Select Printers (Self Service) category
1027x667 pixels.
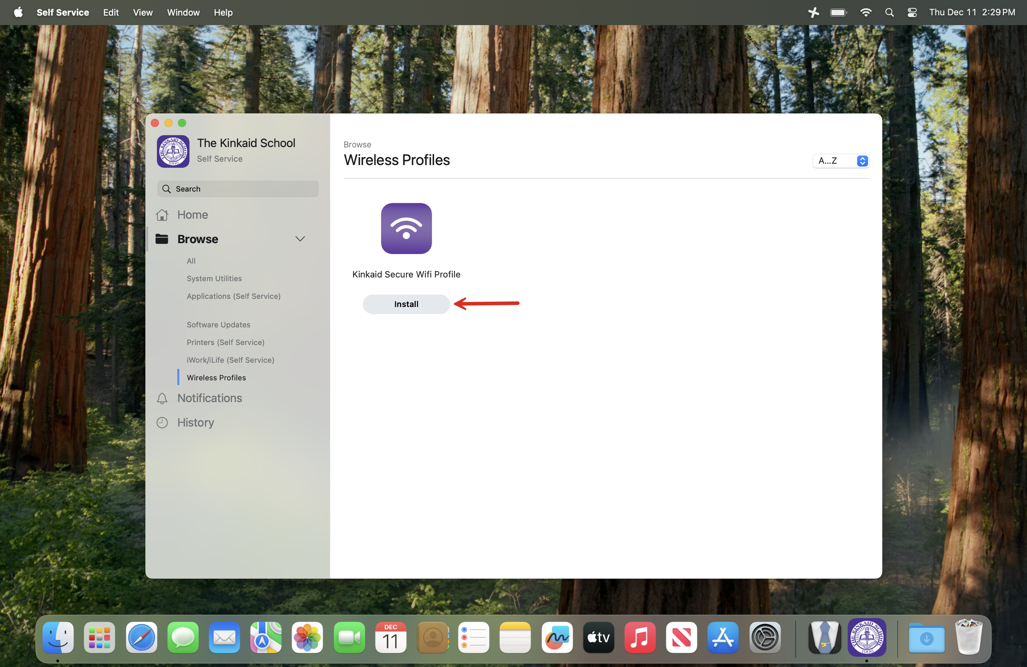225,342
